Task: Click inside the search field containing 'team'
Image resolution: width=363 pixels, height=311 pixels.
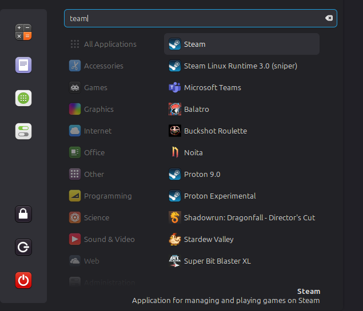Action: [201, 18]
